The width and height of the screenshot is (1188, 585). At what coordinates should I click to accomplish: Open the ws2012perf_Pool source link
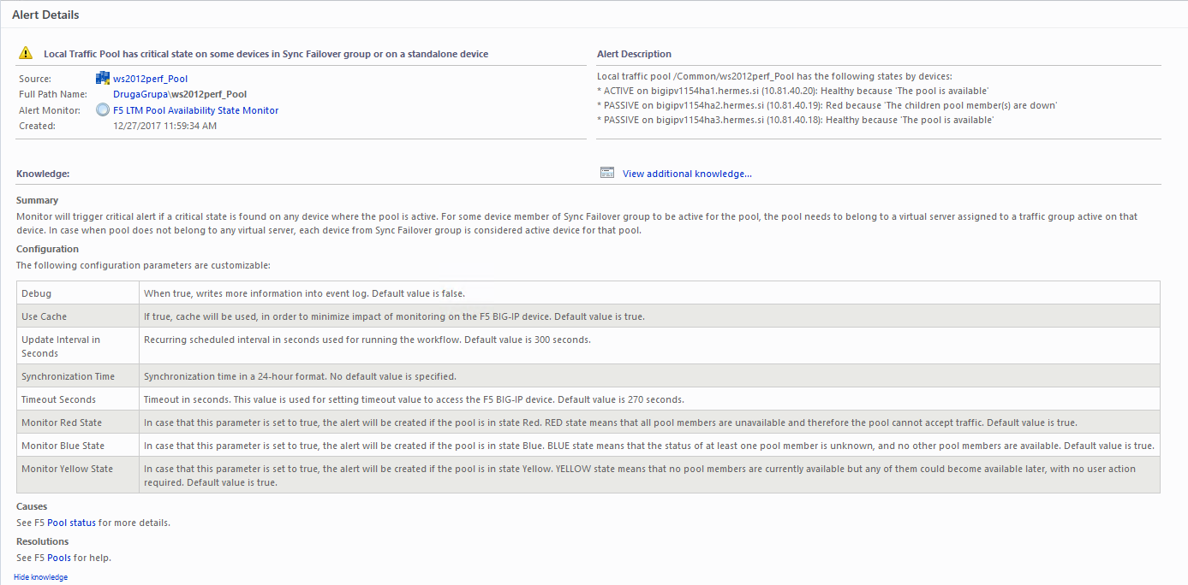pyautogui.click(x=150, y=79)
